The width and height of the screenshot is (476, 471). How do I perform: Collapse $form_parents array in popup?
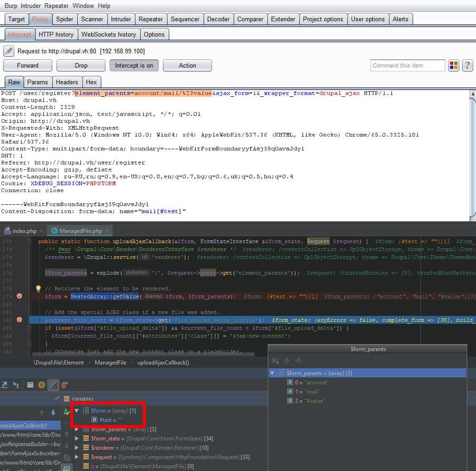272,373
